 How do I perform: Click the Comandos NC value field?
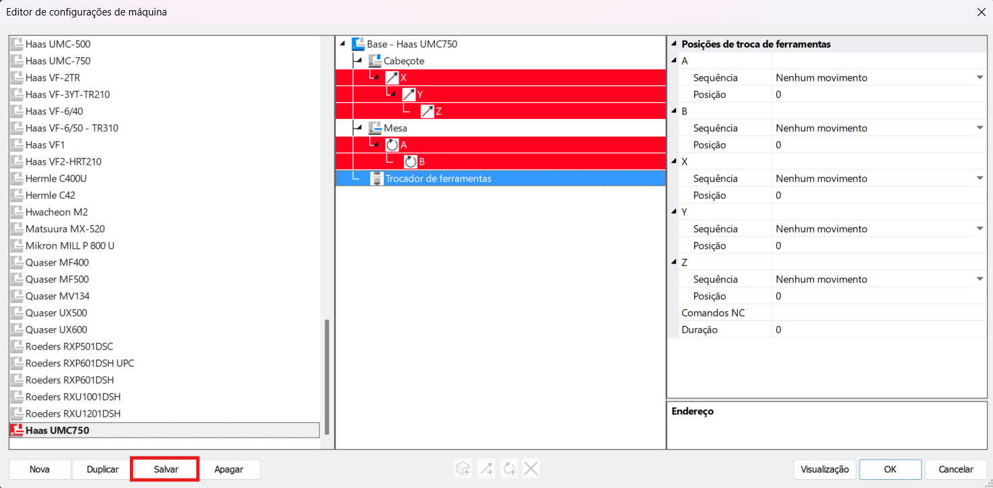click(x=879, y=313)
